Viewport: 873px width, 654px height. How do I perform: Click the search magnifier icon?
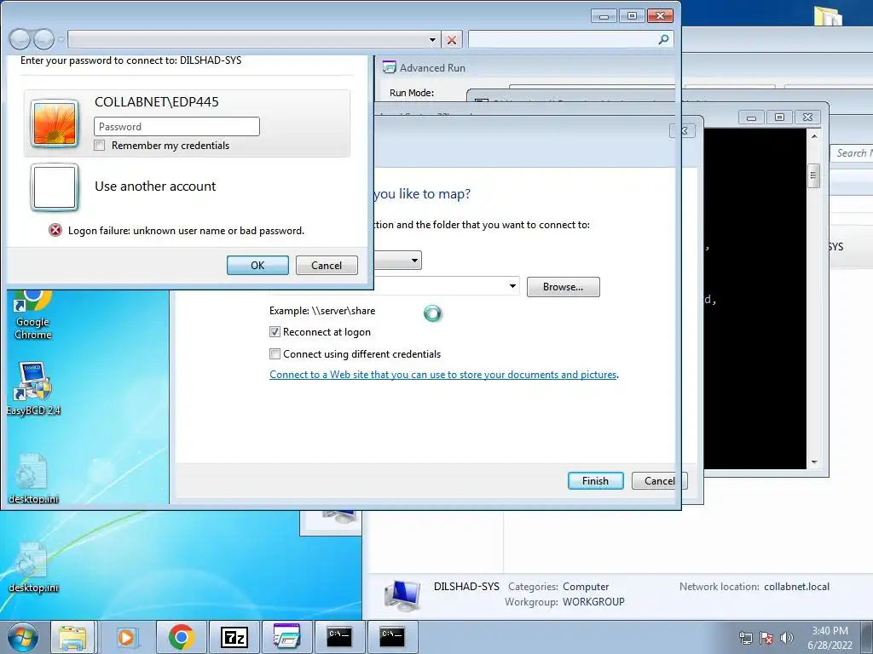pyautogui.click(x=663, y=39)
